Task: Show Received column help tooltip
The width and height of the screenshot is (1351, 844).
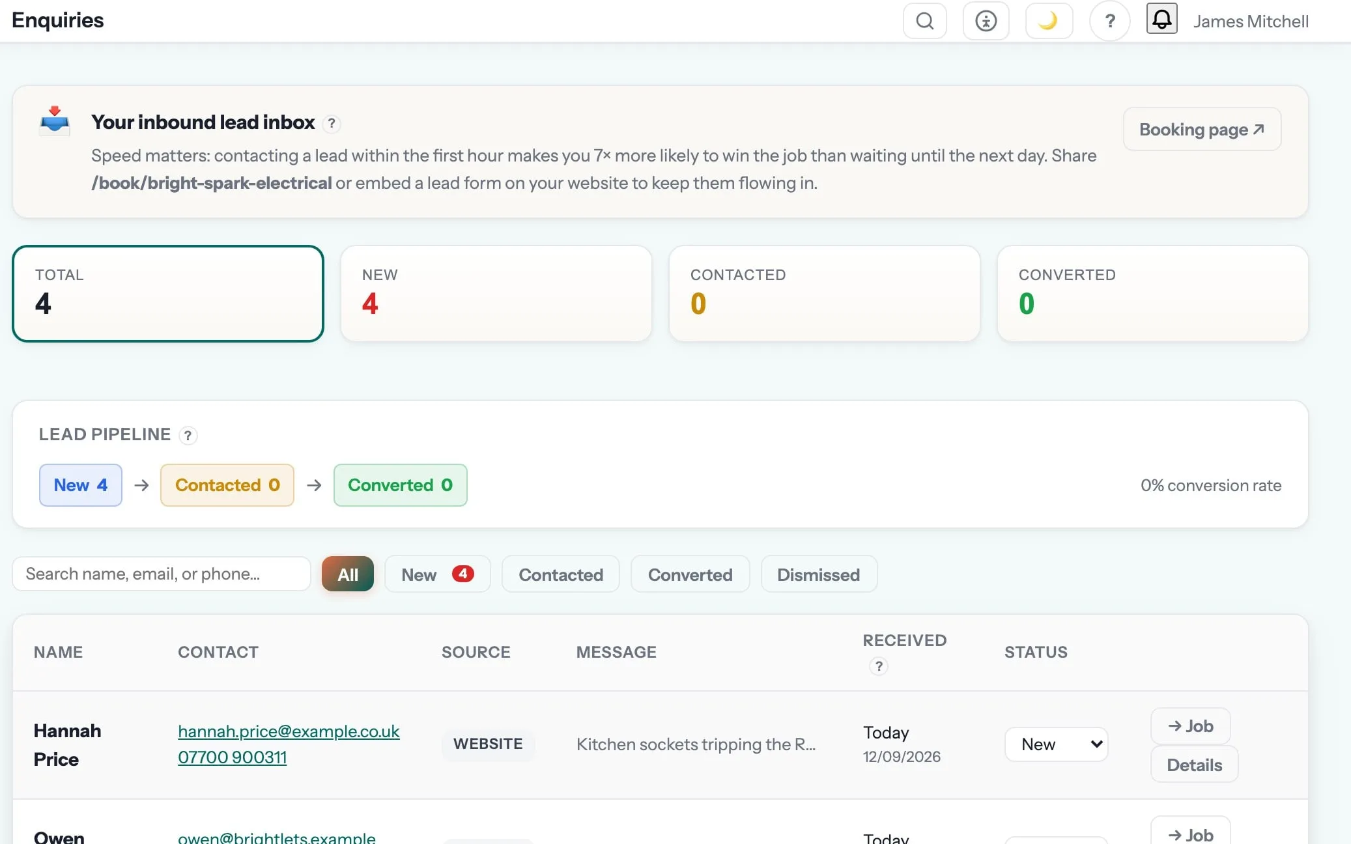Action: (879, 666)
